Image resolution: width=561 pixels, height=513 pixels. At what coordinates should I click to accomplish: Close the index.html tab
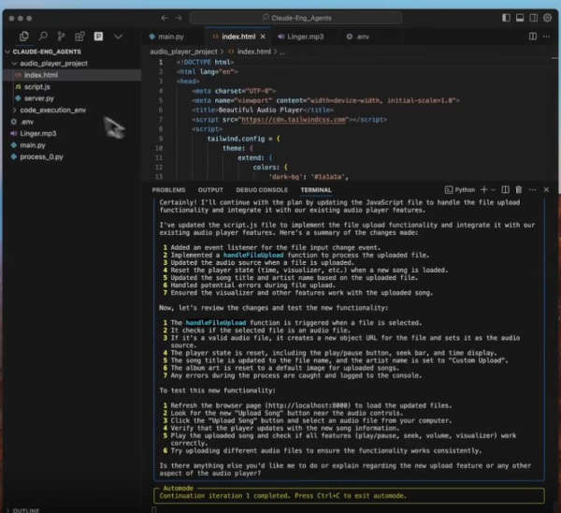(x=263, y=37)
